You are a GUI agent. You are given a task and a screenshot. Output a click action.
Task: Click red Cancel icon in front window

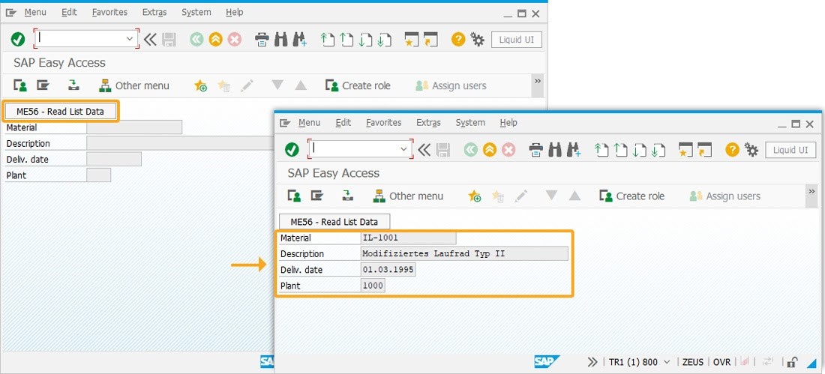tap(508, 150)
